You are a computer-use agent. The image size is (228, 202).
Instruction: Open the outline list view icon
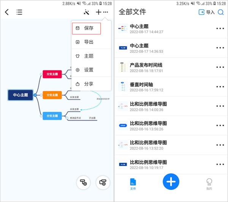tap(19, 12)
